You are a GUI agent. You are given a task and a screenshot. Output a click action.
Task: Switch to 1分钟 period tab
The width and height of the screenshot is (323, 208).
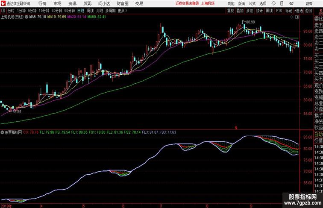coord(21,11)
